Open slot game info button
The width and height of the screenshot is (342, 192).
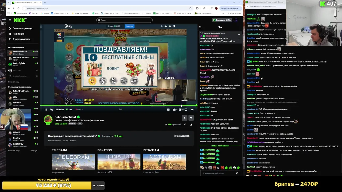click(71, 101)
